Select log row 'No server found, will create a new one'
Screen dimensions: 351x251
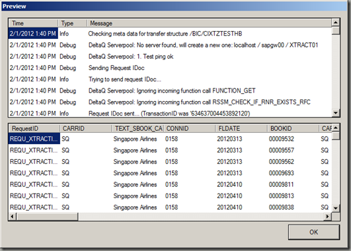[170, 45]
